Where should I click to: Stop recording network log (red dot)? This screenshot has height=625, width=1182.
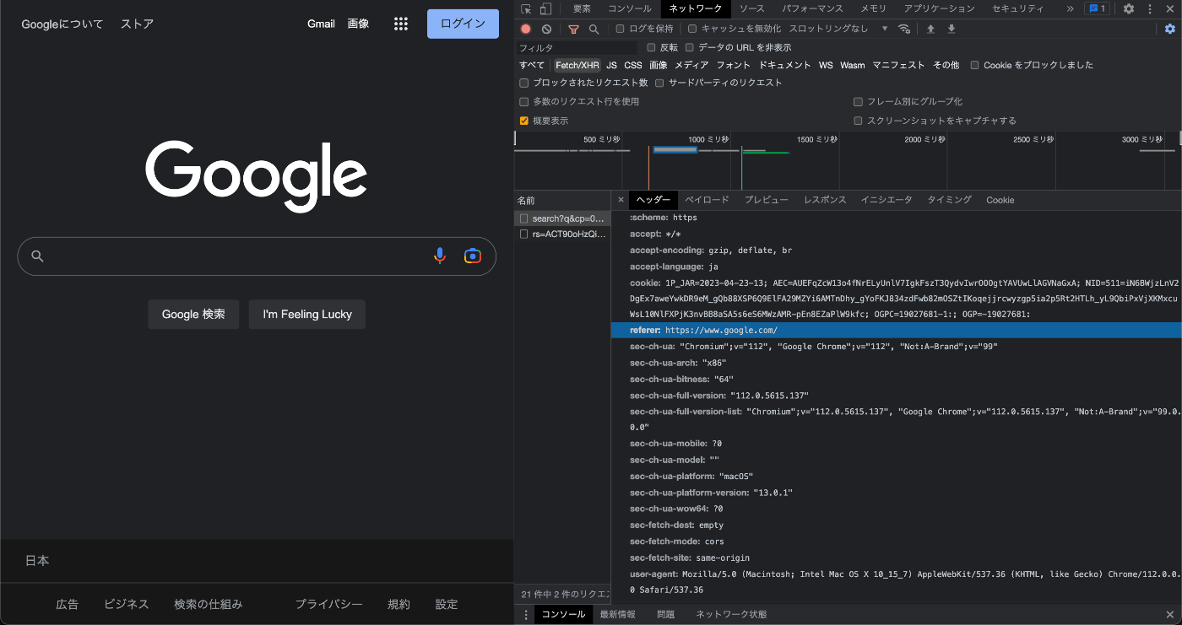526,29
